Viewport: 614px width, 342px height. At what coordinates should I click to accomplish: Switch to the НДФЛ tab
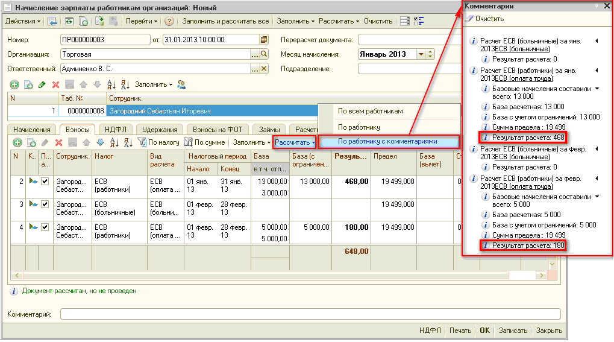(x=116, y=130)
